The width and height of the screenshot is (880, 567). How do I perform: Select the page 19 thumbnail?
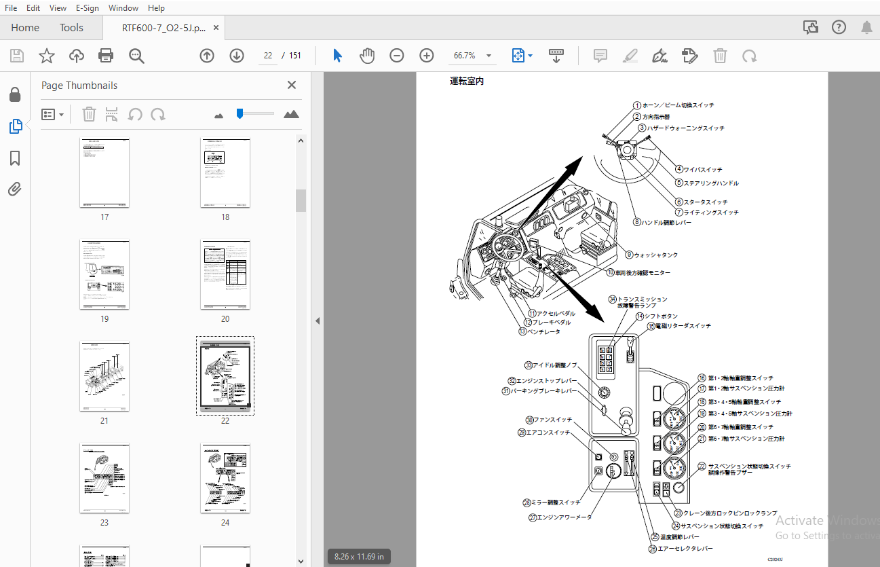(x=104, y=275)
